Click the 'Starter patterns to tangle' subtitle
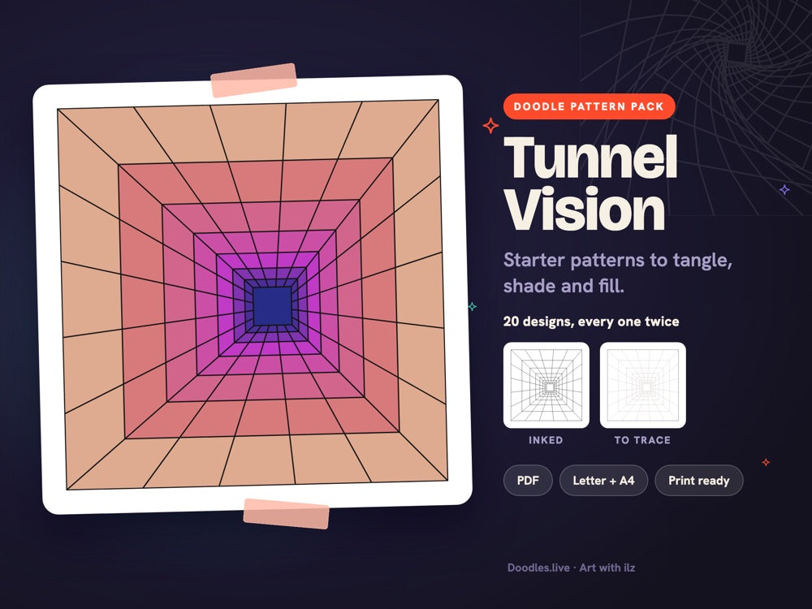 pyautogui.click(x=617, y=272)
